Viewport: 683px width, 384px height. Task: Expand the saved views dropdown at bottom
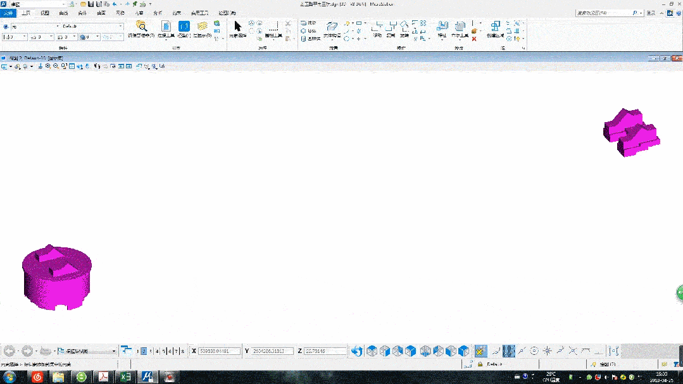pos(114,351)
